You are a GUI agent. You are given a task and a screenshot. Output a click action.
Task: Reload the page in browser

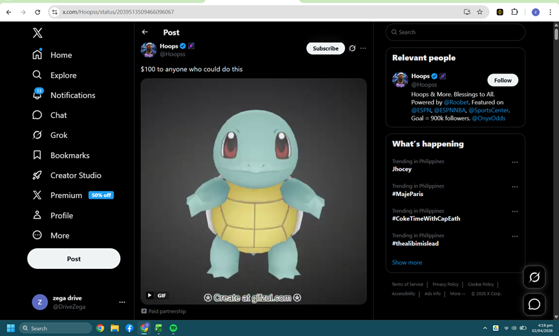pos(37,12)
